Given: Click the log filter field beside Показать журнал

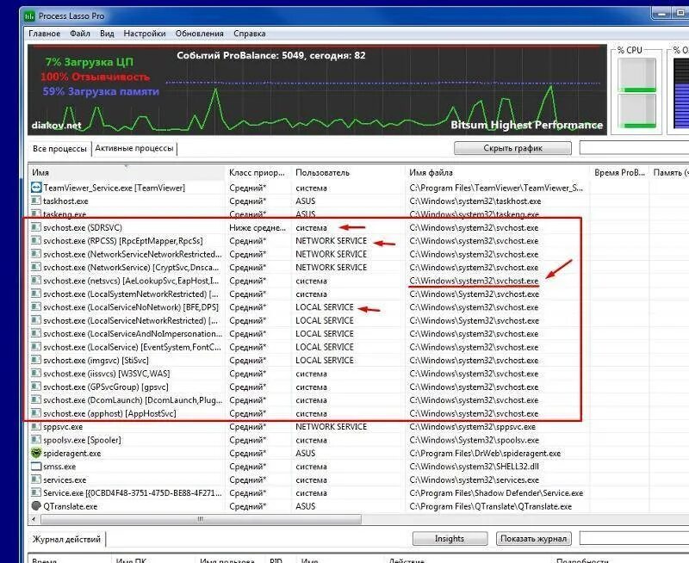Looking at the screenshot, I should [x=634, y=538].
